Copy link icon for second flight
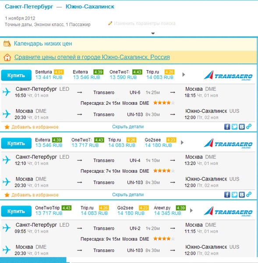258x263 pixels. [249, 194]
